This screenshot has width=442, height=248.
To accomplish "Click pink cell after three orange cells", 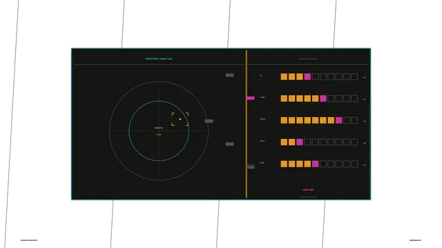I will click(307, 76).
